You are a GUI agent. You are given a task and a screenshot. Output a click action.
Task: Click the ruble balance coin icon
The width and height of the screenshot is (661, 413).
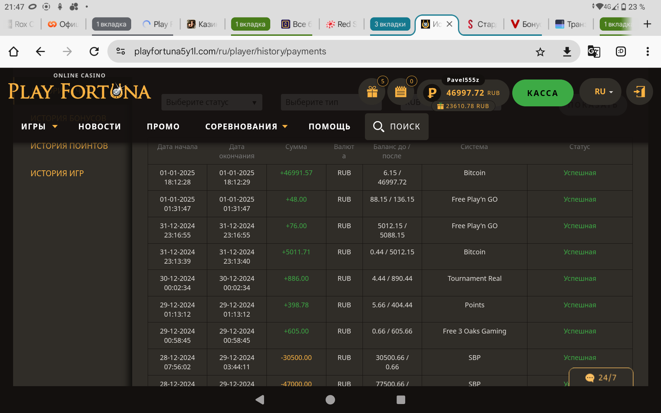[432, 93]
